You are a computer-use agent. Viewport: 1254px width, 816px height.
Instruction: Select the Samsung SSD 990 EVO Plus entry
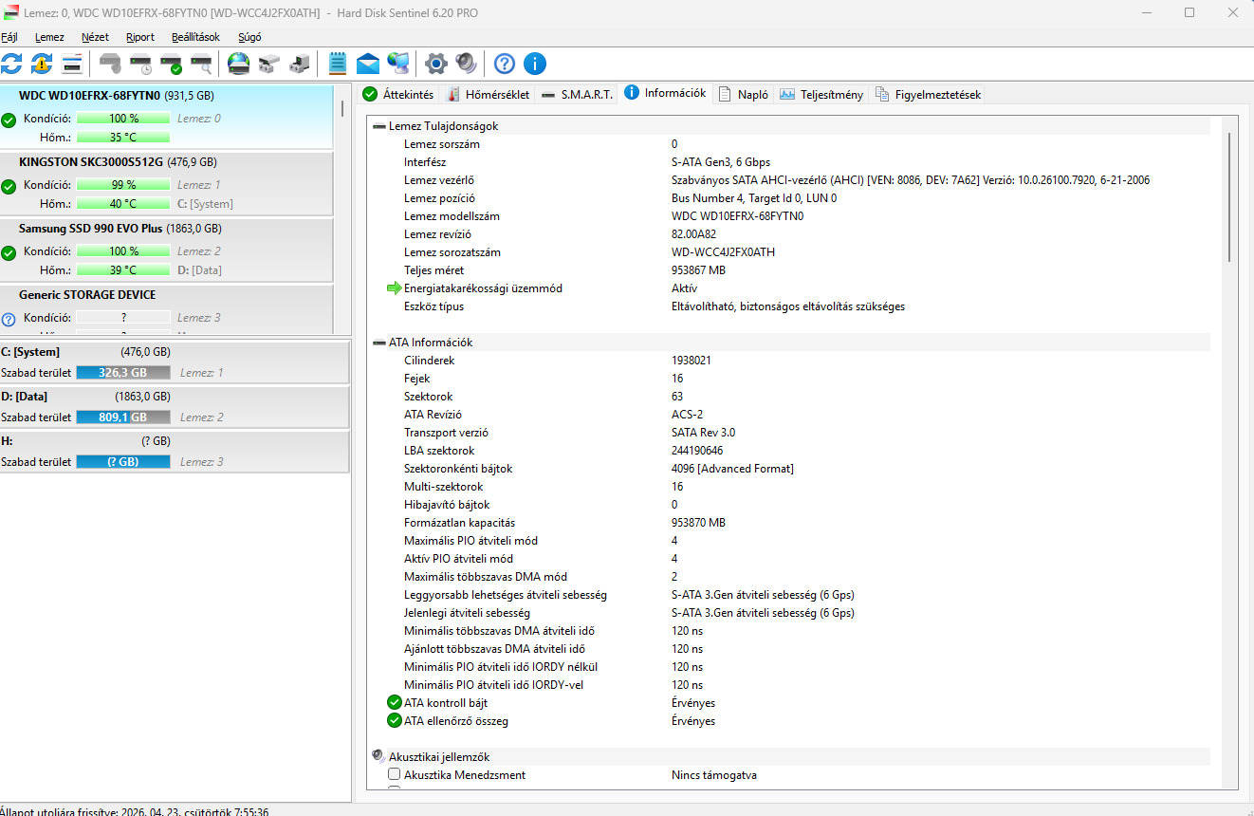(x=167, y=250)
